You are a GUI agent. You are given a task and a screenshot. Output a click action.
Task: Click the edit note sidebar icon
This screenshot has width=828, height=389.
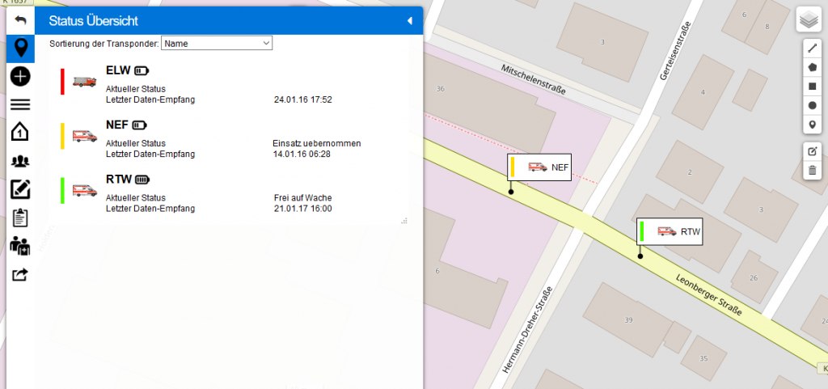(x=20, y=189)
